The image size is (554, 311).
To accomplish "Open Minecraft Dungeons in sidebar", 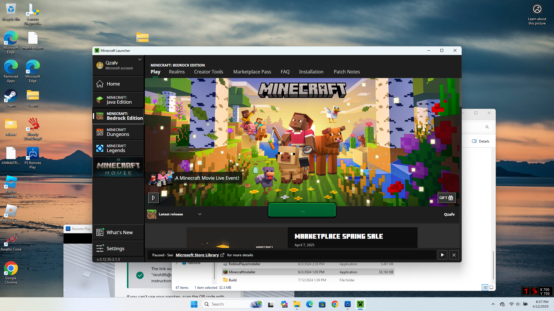I will tap(118, 132).
